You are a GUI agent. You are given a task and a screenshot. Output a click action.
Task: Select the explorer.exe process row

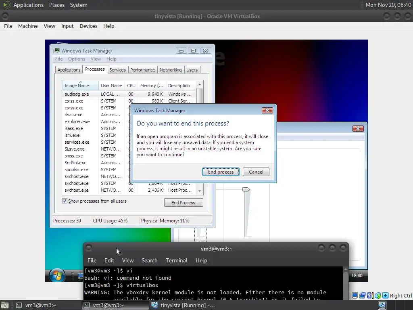click(96, 121)
